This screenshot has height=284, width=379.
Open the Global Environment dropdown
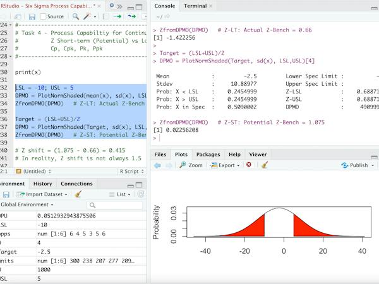tap(27, 204)
